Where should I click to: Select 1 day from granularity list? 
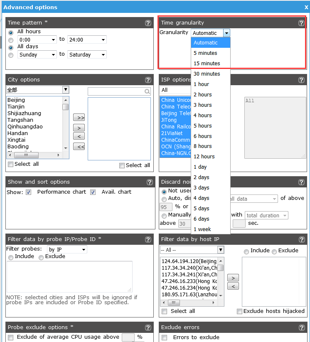200,167
